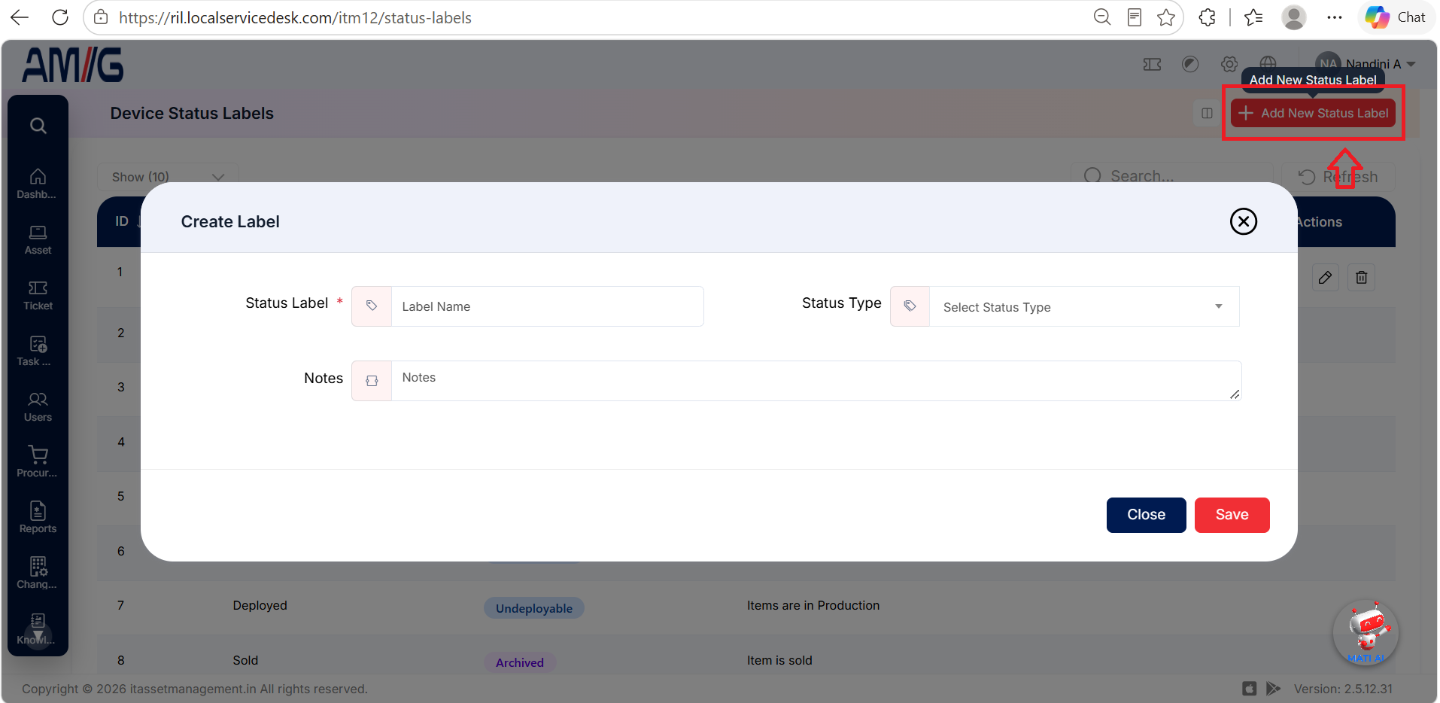Open the MATI AI chatbot robot icon

[1366, 632]
